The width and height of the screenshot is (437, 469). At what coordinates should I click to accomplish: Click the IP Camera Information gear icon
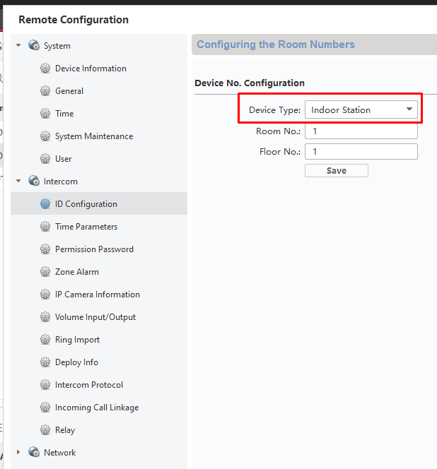(x=45, y=295)
